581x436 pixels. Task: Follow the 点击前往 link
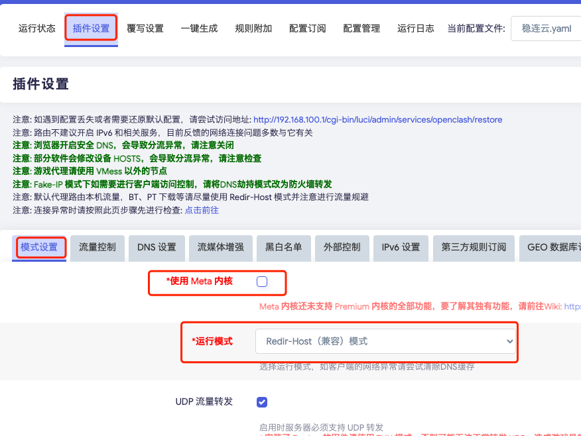(x=202, y=210)
